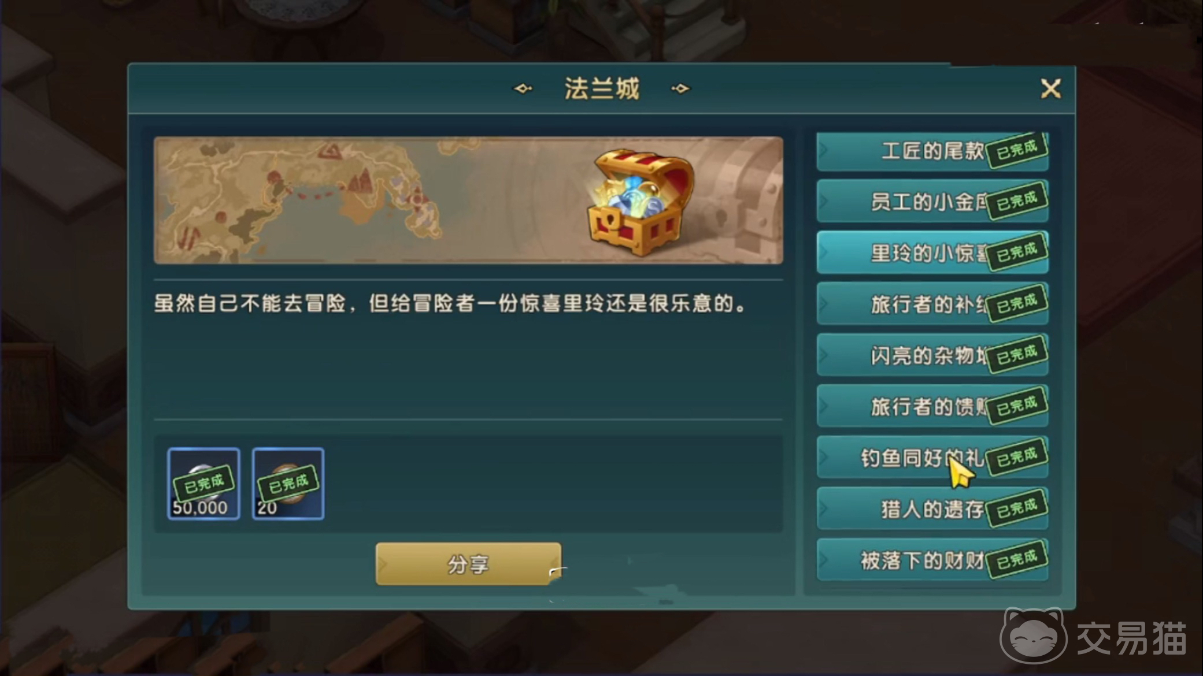Select the 旅行者的馈赠 entry

pyautogui.click(x=932, y=406)
